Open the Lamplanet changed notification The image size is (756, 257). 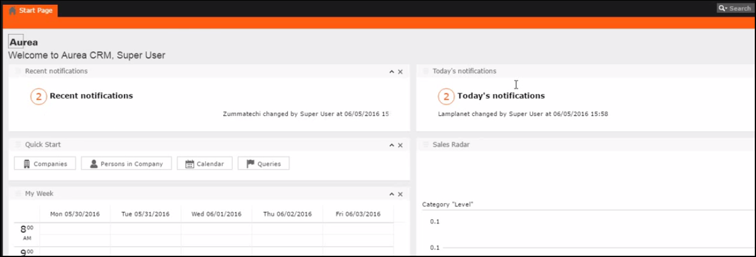(x=523, y=114)
